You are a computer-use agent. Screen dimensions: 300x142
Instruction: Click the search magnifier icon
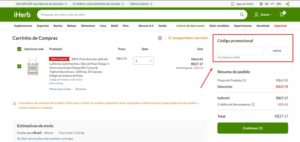pyautogui.click(x=242, y=15)
